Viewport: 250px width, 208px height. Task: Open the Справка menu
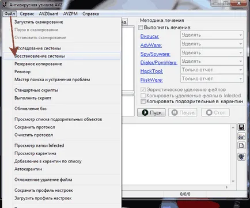[x=90, y=14]
